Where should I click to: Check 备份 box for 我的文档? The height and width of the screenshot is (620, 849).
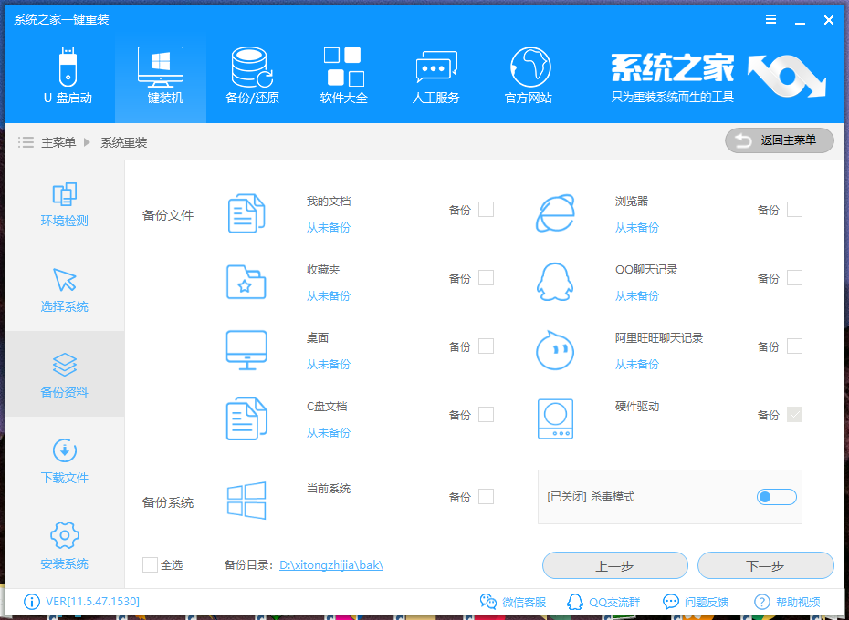click(x=487, y=210)
